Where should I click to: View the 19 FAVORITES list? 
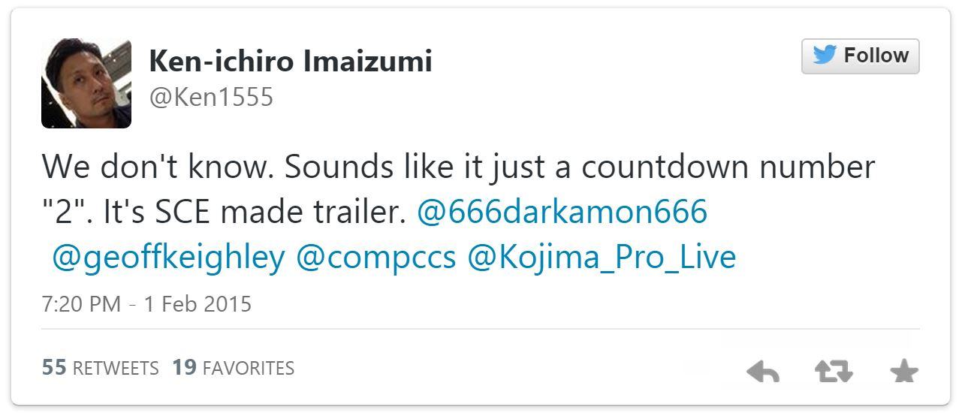click(x=234, y=368)
